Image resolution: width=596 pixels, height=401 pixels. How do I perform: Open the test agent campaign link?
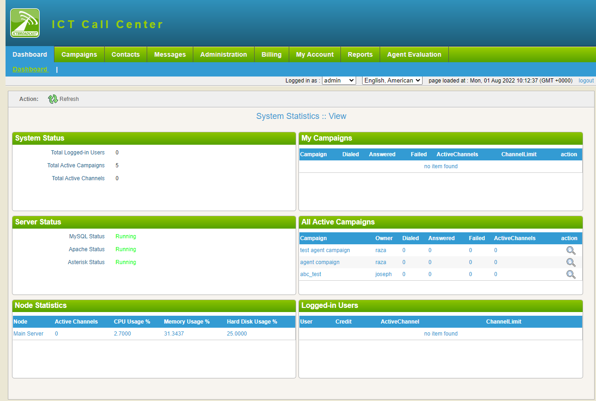point(326,250)
